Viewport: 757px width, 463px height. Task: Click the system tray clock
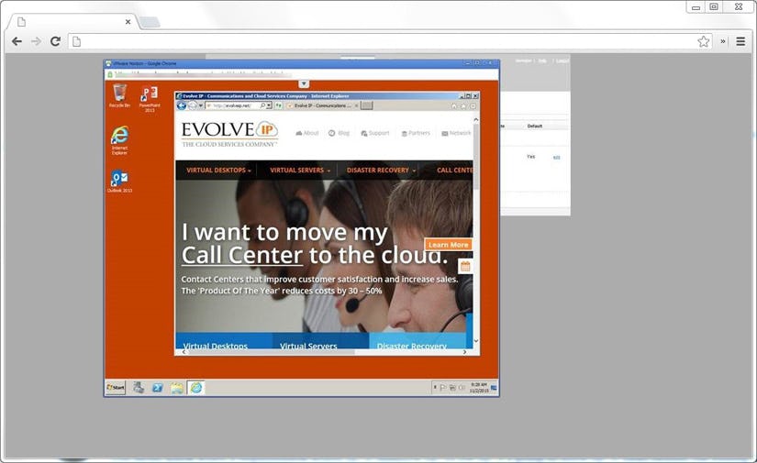click(x=479, y=387)
